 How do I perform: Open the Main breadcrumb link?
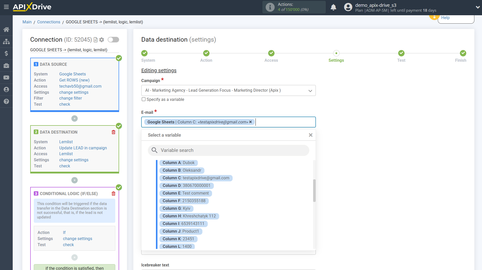coord(27,22)
